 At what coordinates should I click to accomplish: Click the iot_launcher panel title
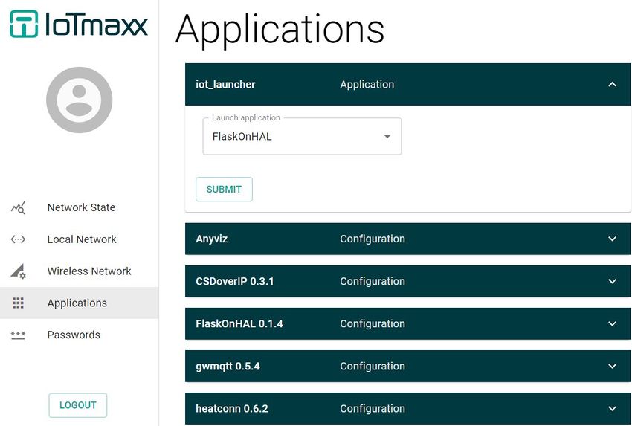(x=225, y=85)
